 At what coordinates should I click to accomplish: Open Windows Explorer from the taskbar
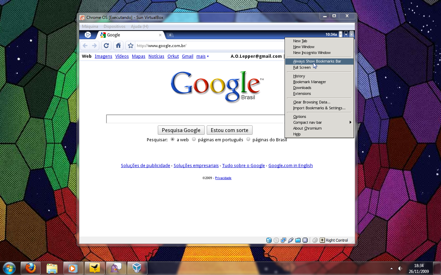[x=52, y=268]
